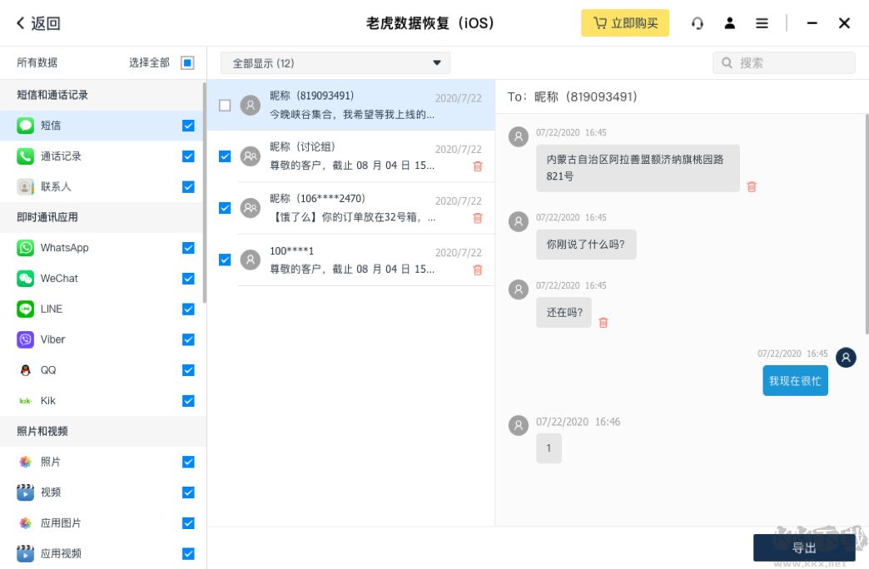Click the Viber icon in the sidebar
The image size is (869, 569).
point(27,339)
